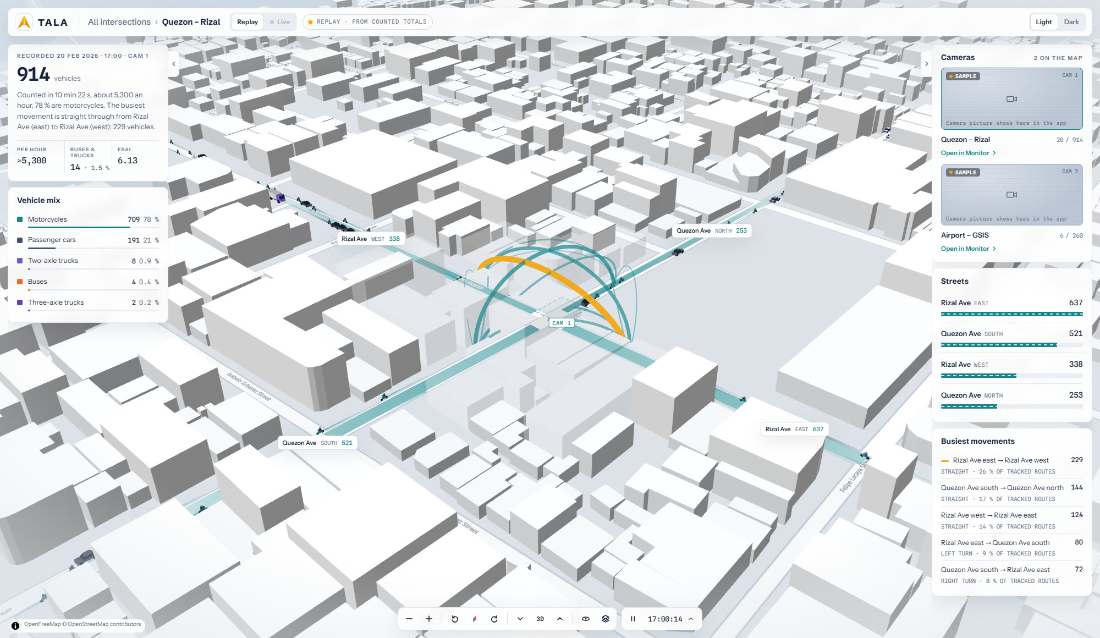This screenshot has height=638, width=1100.
Task: Toggle the 3D view button
Action: (540, 619)
